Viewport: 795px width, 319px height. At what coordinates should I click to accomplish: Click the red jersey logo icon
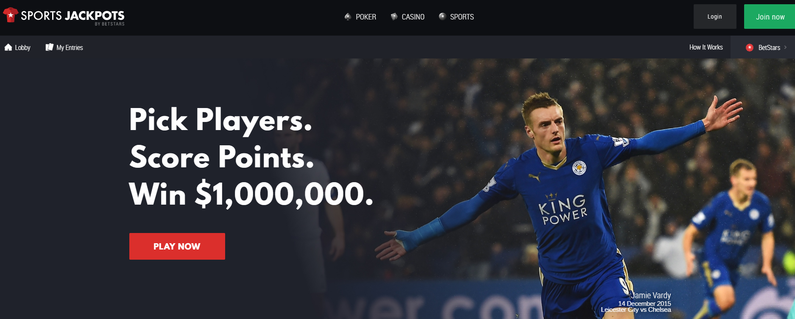click(11, 15)
